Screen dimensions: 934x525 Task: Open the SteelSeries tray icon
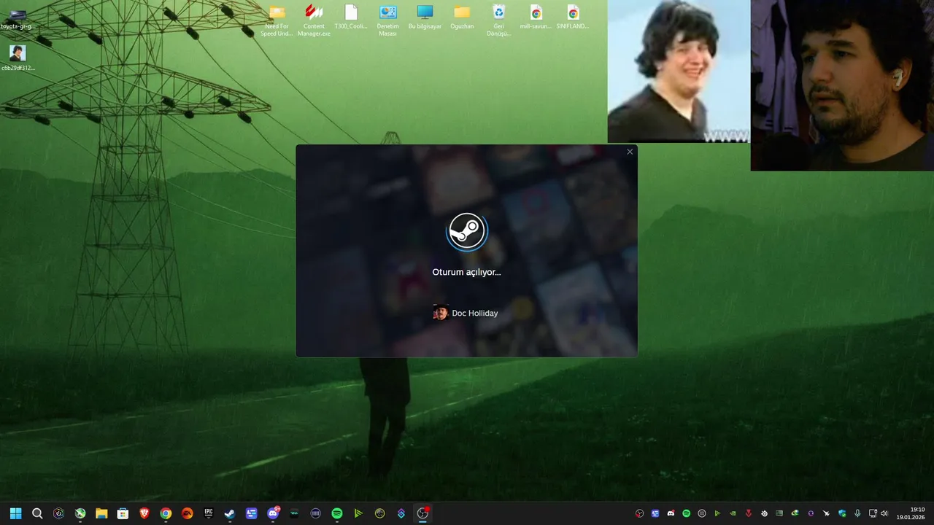click(x=764, y=513)
